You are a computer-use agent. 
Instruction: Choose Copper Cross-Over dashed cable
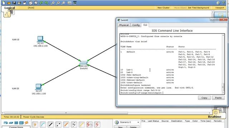[x=58, y=124]
